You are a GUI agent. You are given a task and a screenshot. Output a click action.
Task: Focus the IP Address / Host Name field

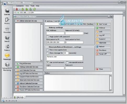[x=52, y=24]
